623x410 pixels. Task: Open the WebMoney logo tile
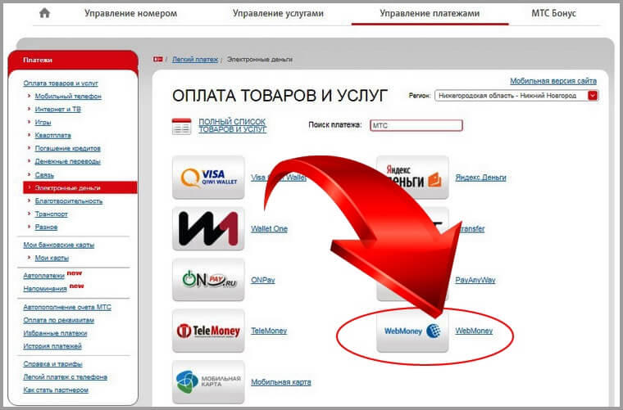click(x=412, y=331)
